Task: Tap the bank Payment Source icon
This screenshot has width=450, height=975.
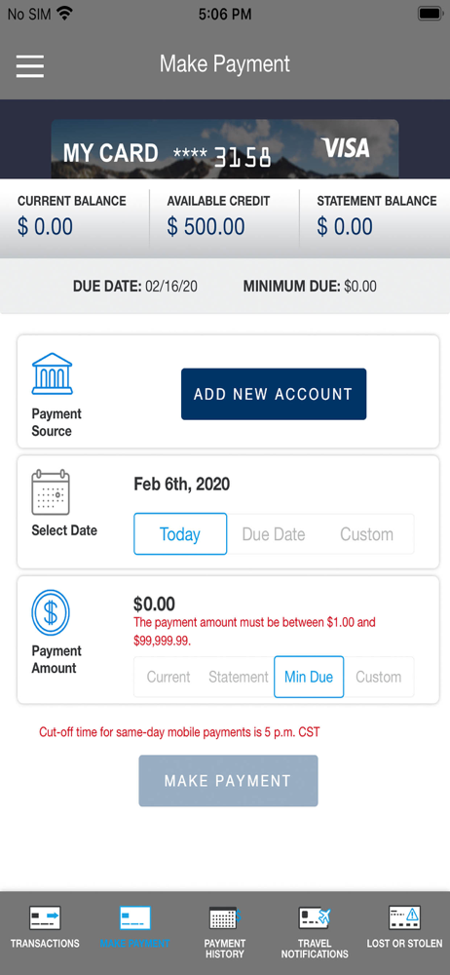Action: click(53, 373)
